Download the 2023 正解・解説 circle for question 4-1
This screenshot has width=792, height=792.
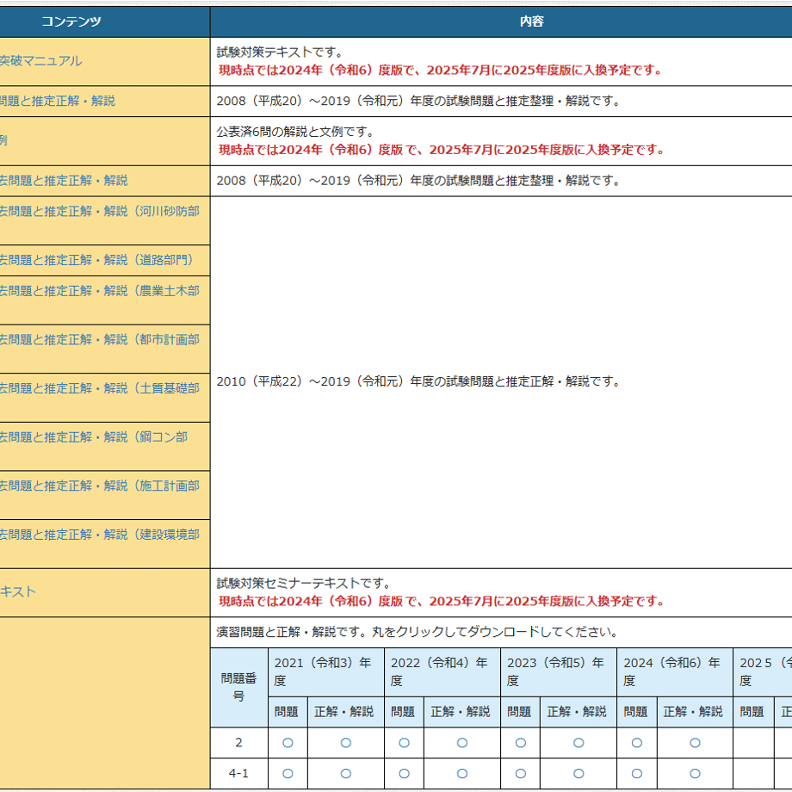pos(579,774)
